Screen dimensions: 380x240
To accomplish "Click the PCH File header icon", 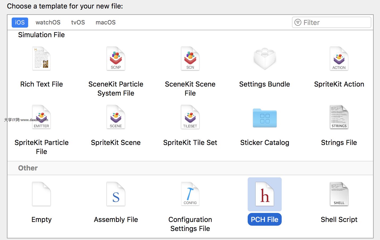I will tap(265, 194).
